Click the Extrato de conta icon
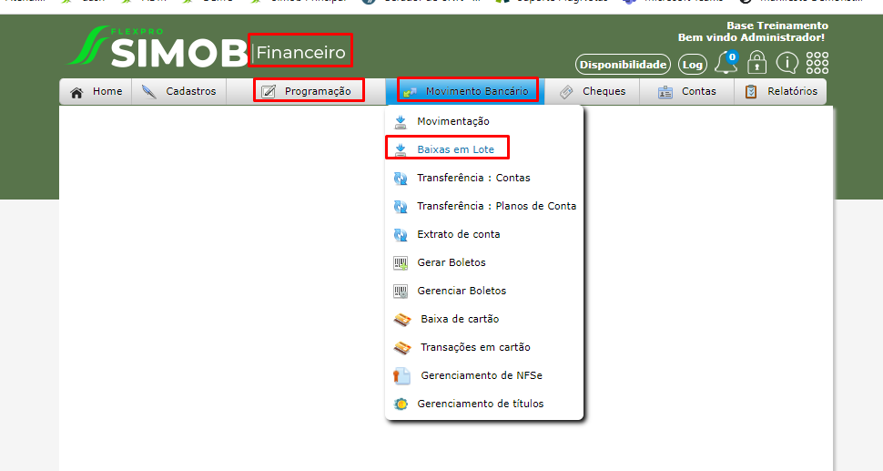Viewport: 883px width, 471px height. (401, 234)
